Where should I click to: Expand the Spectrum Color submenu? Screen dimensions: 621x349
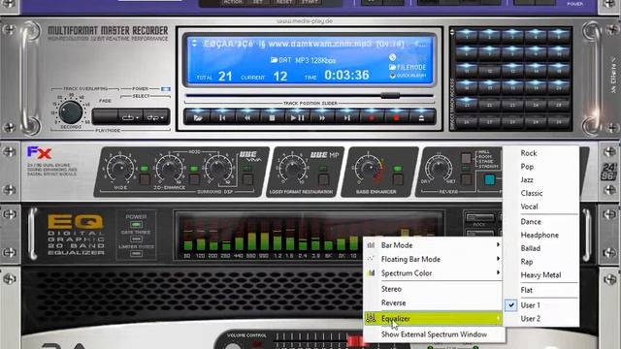[x=433, y=273]
